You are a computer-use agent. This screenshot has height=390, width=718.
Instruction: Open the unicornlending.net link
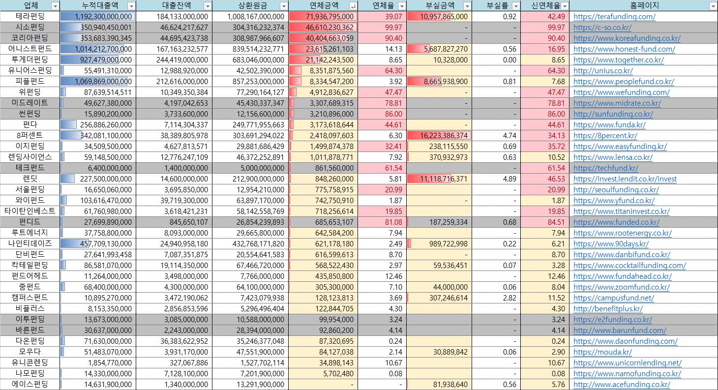pos(628,363)
